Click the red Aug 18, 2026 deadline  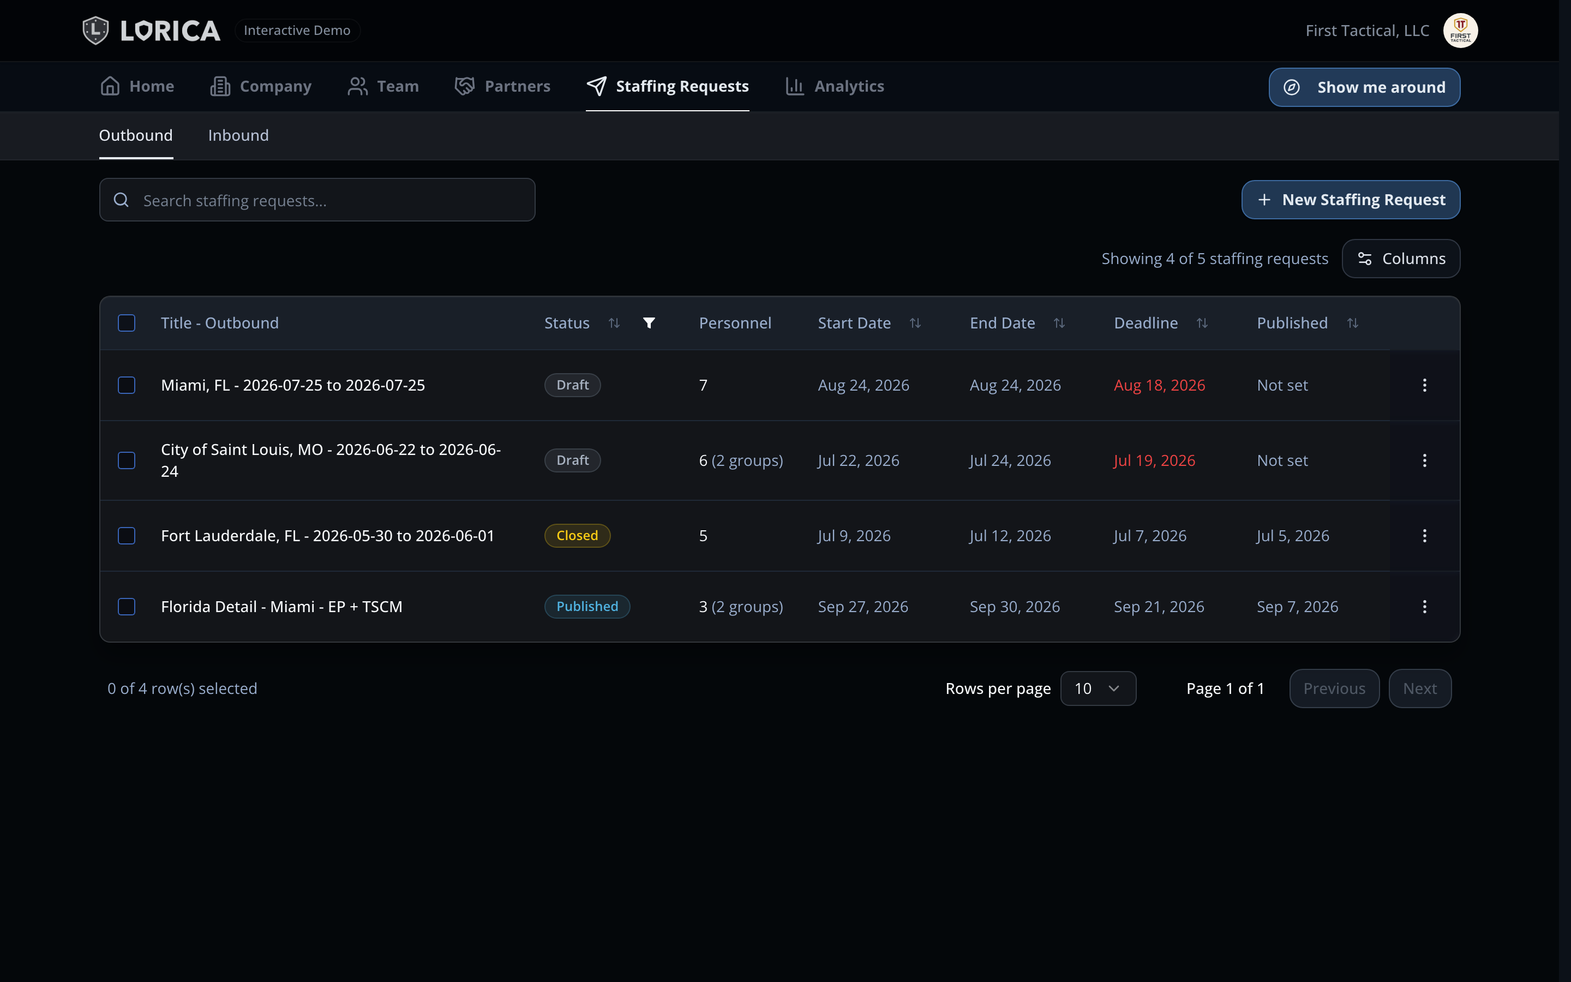(x=1159, y=385)
